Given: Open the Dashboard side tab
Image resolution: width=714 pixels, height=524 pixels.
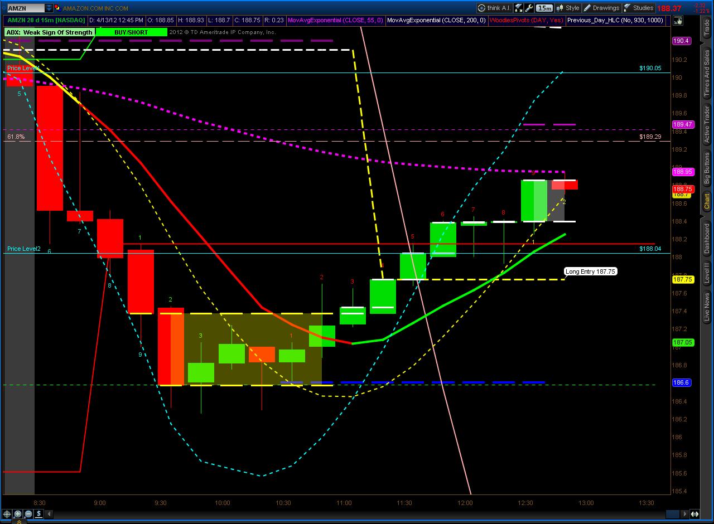Looking at the screenshot, I should pyautogui.click(x=707, y=238).
